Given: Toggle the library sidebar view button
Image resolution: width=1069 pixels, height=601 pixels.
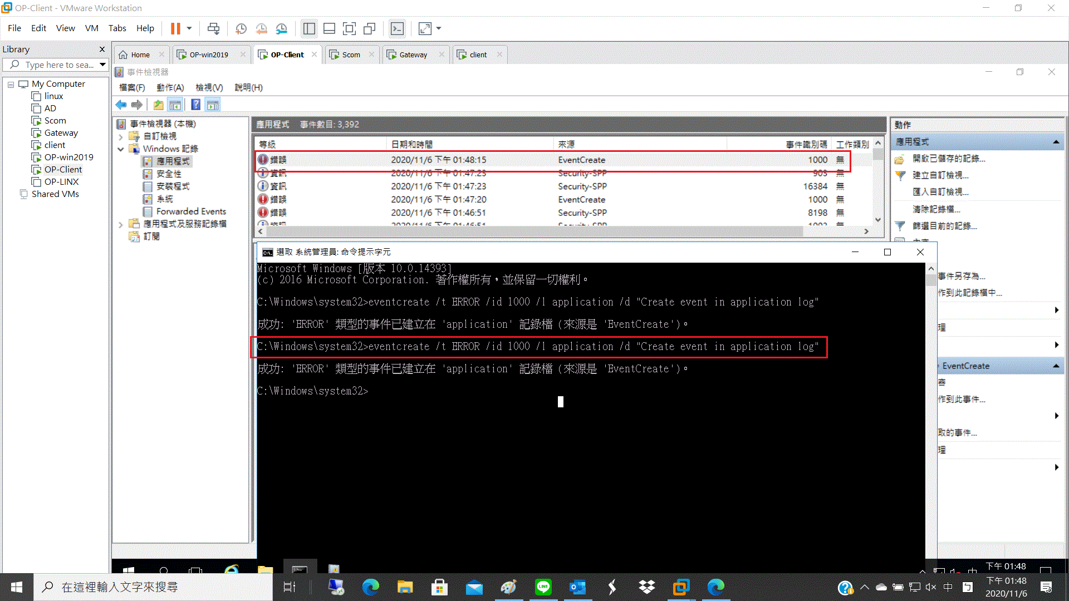Looking at the screenshot, I should (309, 28).
